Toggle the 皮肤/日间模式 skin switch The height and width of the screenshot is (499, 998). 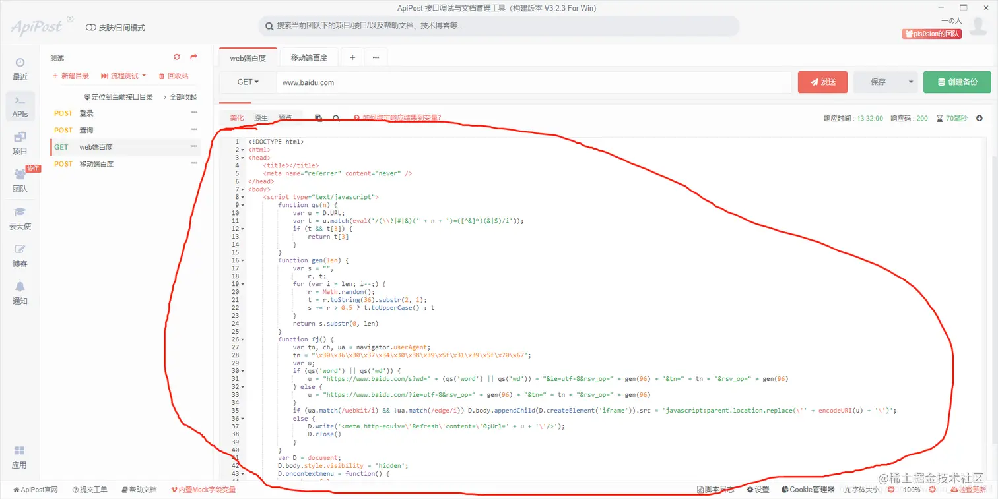point(91,28)
